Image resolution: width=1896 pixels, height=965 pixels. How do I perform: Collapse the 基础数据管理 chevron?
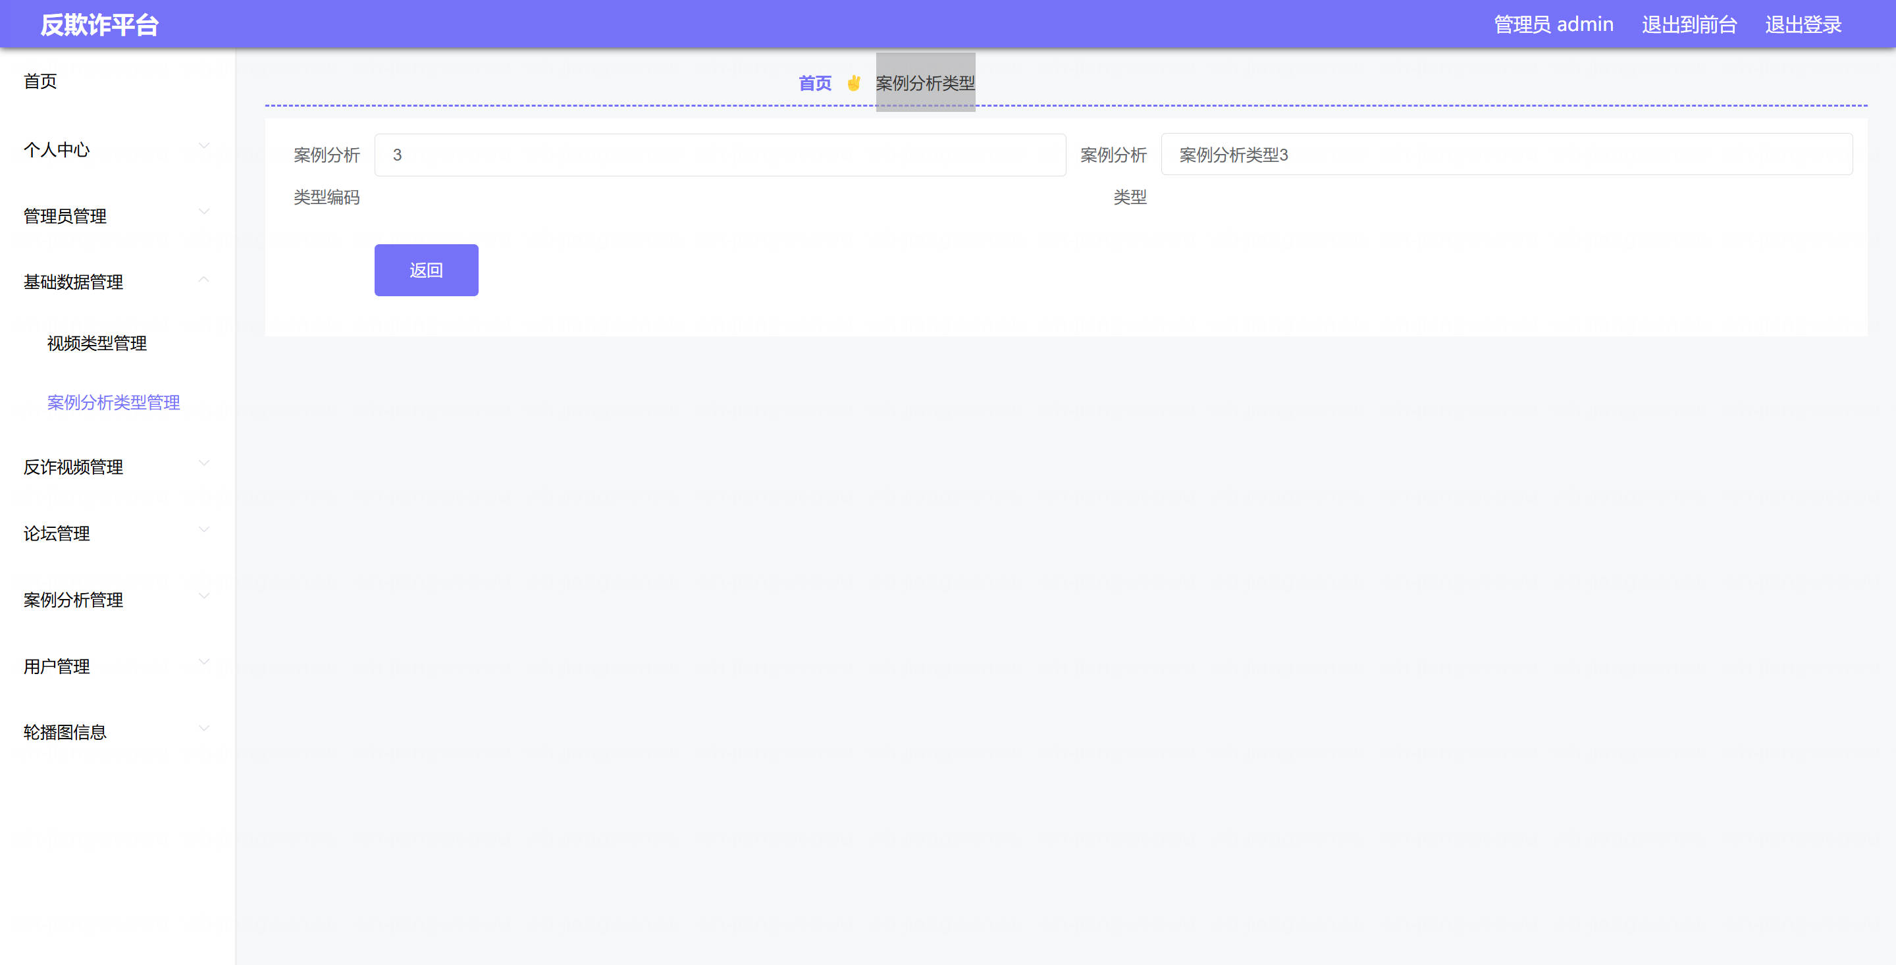coord(204,279)
